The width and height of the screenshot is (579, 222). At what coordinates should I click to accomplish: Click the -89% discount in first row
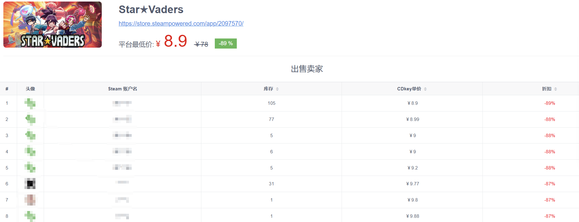pyautogui.click(x=549, y=103)
